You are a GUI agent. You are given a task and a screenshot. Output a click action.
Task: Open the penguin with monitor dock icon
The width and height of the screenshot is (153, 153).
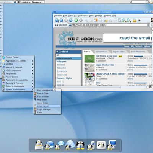[111, 145]
